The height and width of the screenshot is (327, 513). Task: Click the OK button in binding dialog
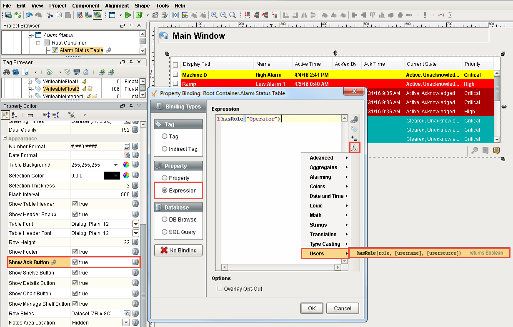(x=312, y=308)
